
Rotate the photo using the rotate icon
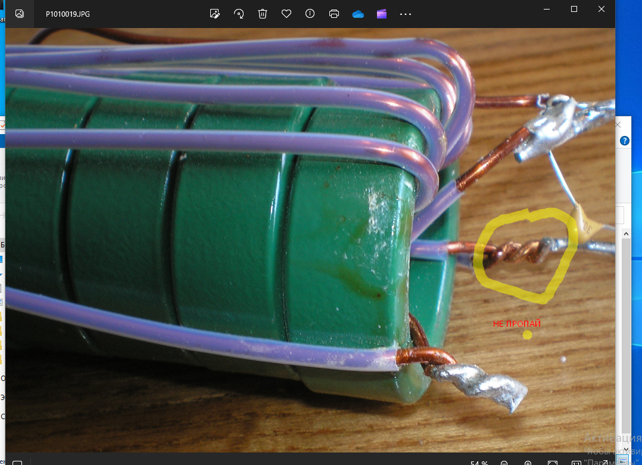point(239,14)
